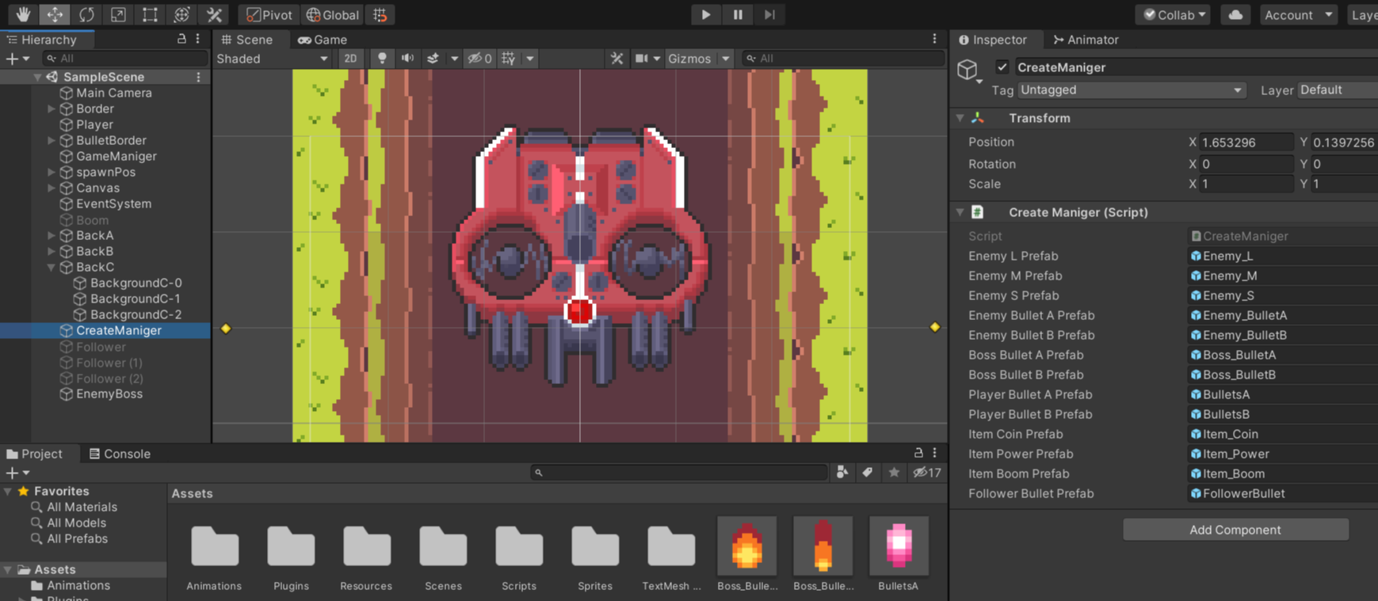1378x601 pixels.
Task: Select the Scale tool
Action: [x=118, y=14]
